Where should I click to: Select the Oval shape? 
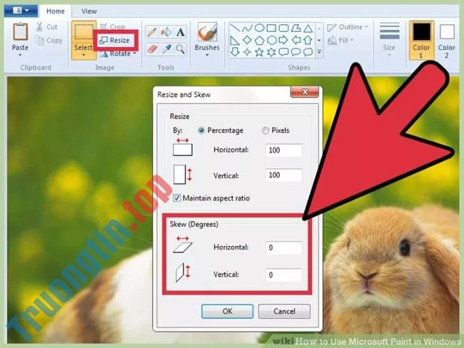coord(260,28)
